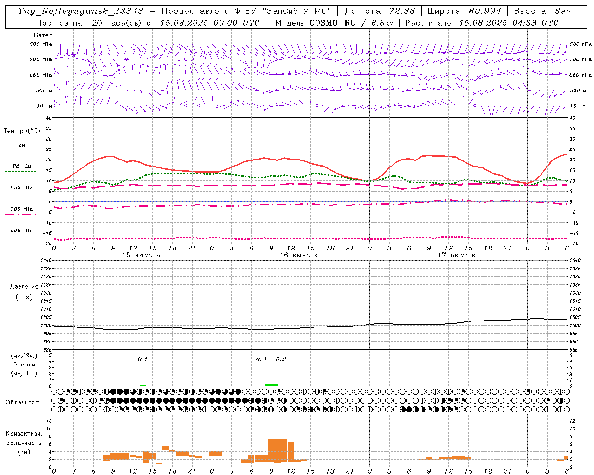The width and height of the screenshot is (594, 475).
Task: Click the station title Yug_Nefteyugansk_23848
Action: click(x=81, y=11)
